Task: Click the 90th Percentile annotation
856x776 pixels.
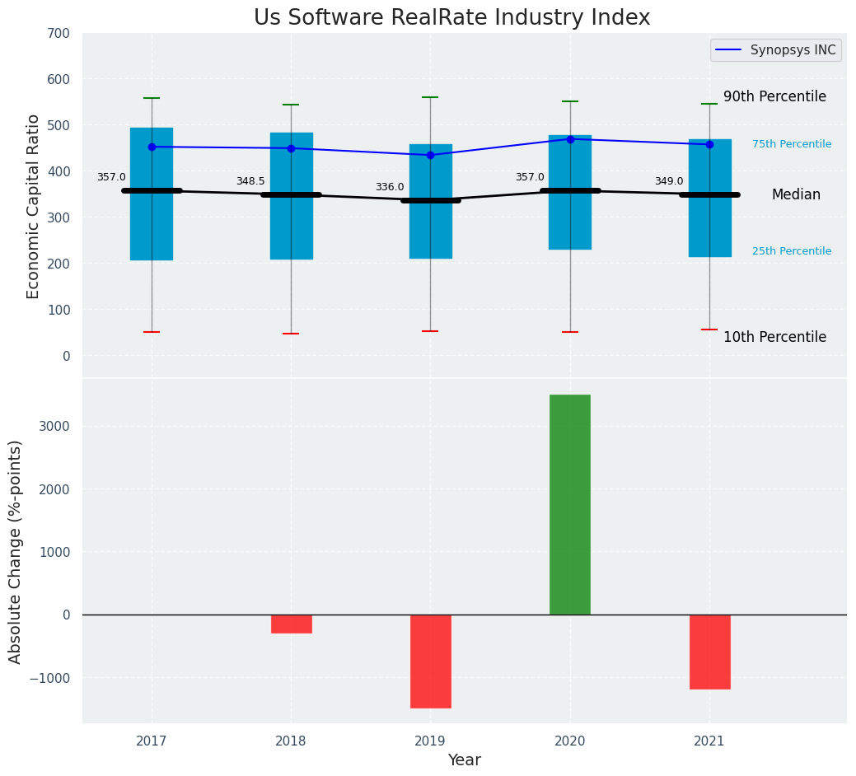Action: pyautogui.click(x=774, y=96)
